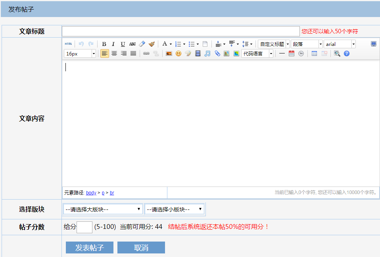Align text right

124,53
